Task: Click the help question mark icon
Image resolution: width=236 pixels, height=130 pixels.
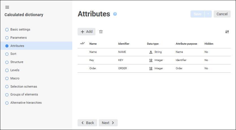Action: point(115,14)
